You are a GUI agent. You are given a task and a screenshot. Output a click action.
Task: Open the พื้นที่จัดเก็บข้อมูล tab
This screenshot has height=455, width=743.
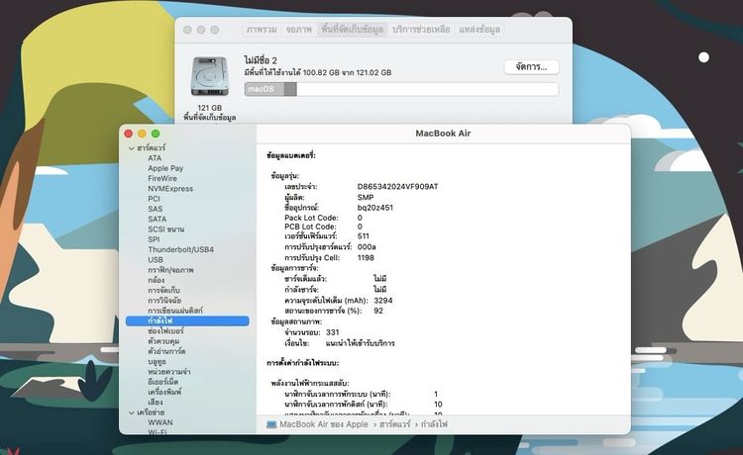pyautogui.click(x=352, y=30)
